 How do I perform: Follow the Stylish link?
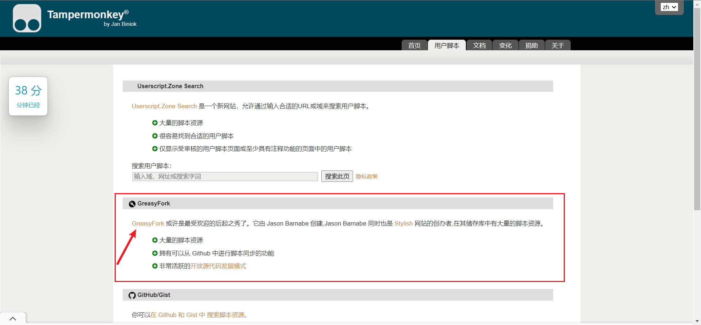403,223
